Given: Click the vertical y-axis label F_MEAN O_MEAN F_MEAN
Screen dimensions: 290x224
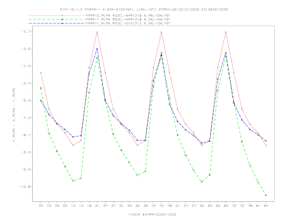Looking at the screenshot, I should point(14,115).
